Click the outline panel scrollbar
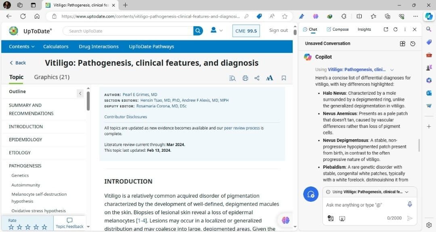Screen dimensions: 436x232 88,100
